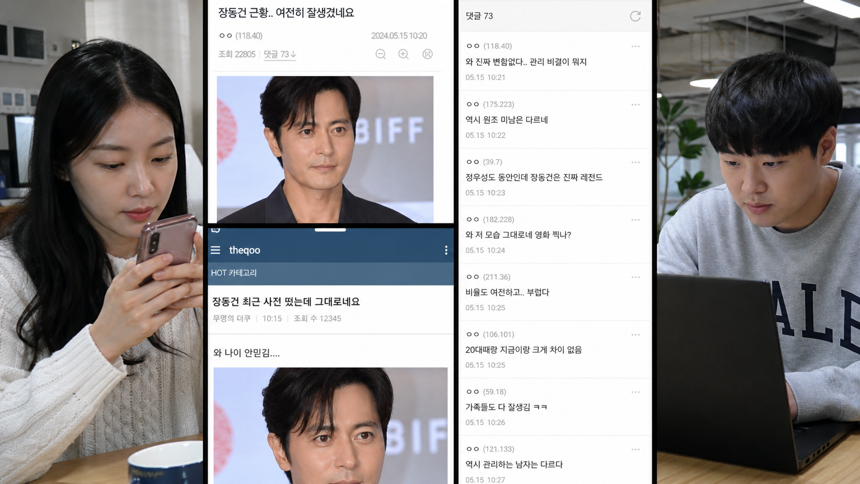This screenshot has height=484, width=860.
Task: Click comment '정우성도 동안인데 장동건은 진짜 레전드'
Action: (534, 177)
